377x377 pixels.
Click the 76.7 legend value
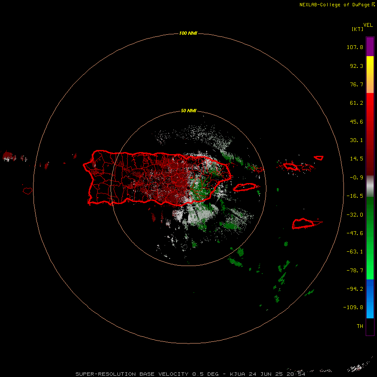[x=356, y=84]
